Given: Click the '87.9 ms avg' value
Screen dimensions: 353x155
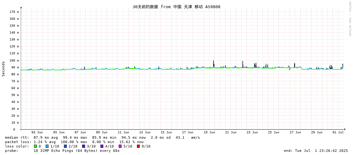Looking at the screenshot, I should (46, 137).
